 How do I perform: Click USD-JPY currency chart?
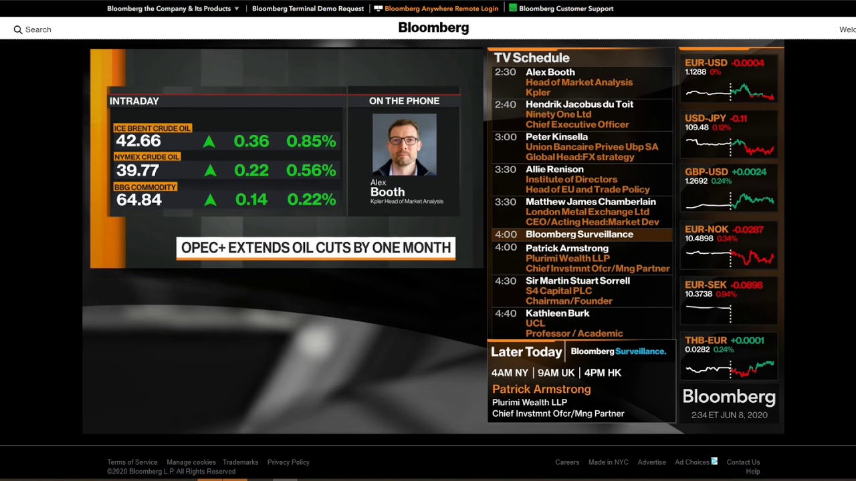tap(730, 135)
